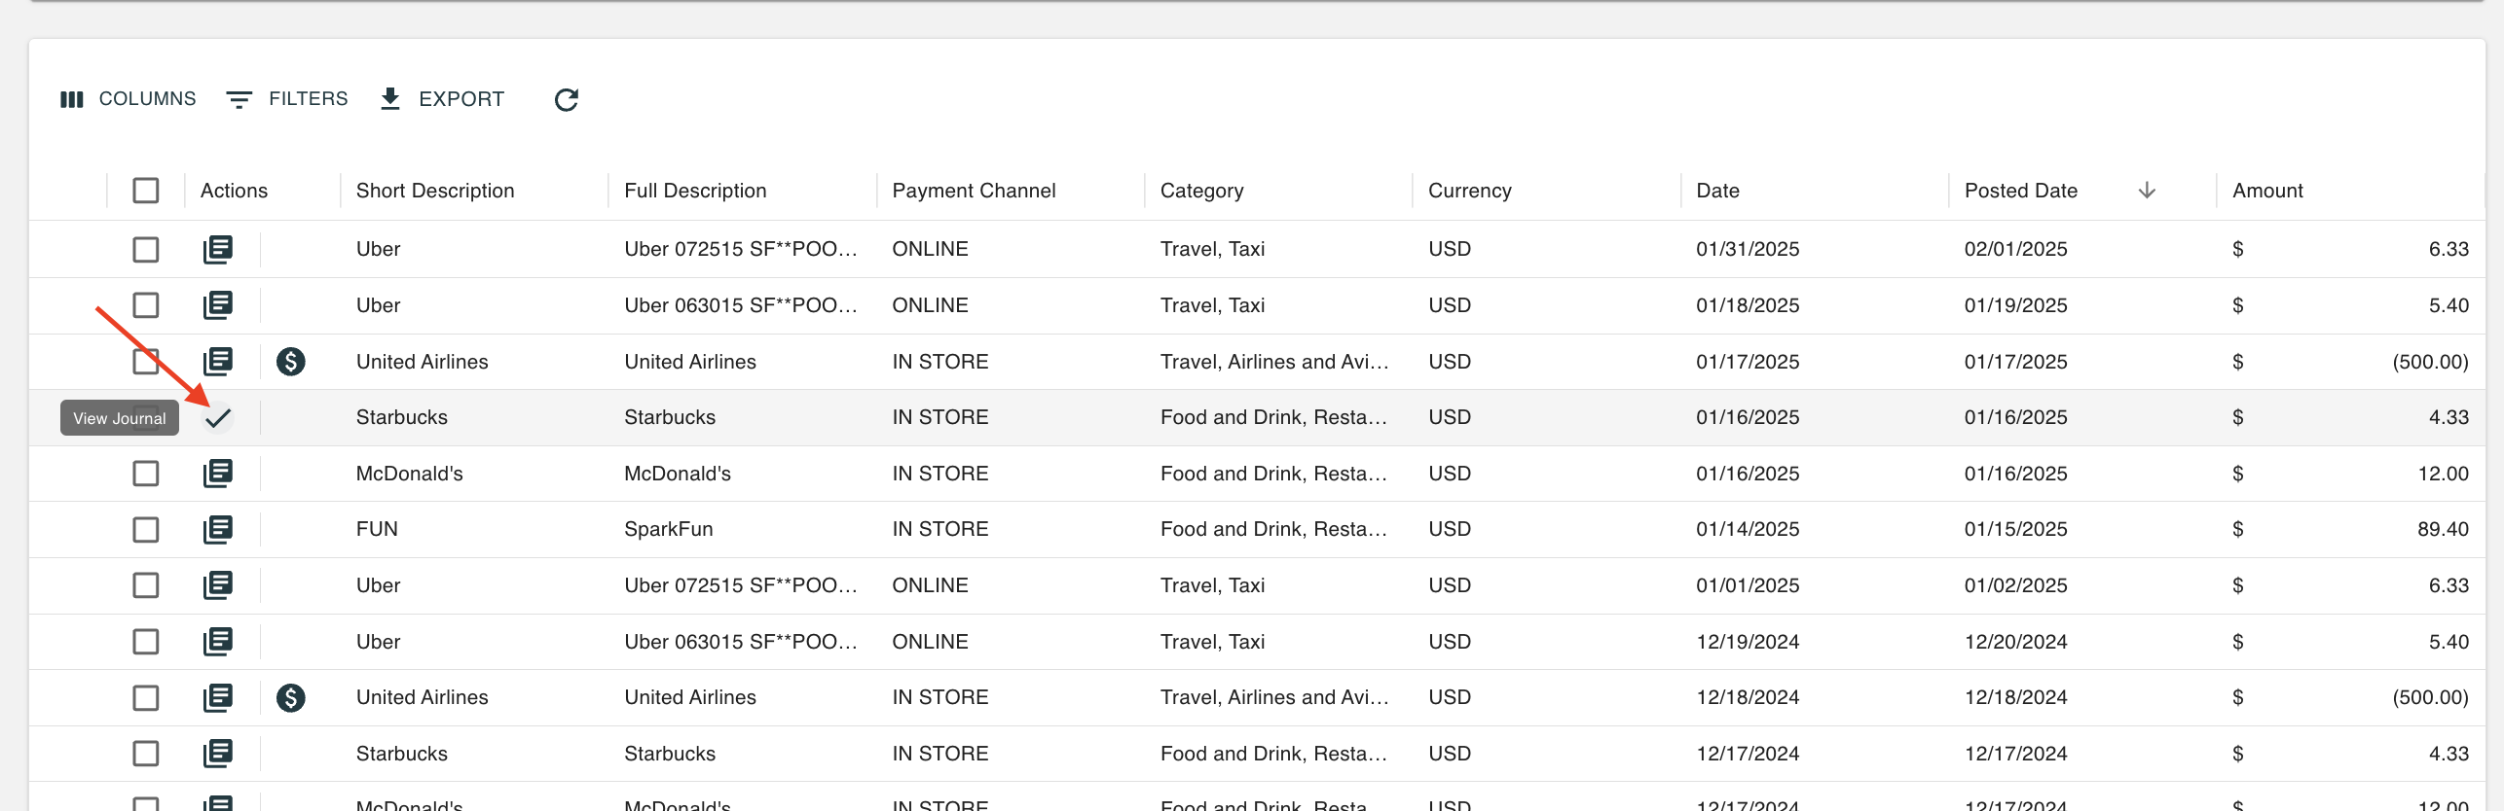Click posted date 01/02/2025 cell

2015,585
